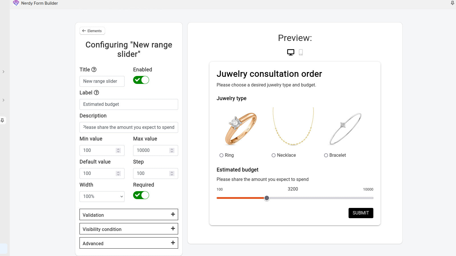
Task: Click the Description text field
Action: (129, 127)
